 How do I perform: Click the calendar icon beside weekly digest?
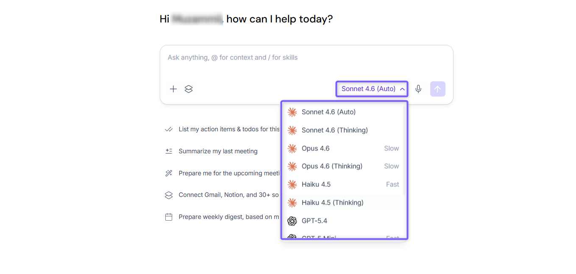click(169, 217)
